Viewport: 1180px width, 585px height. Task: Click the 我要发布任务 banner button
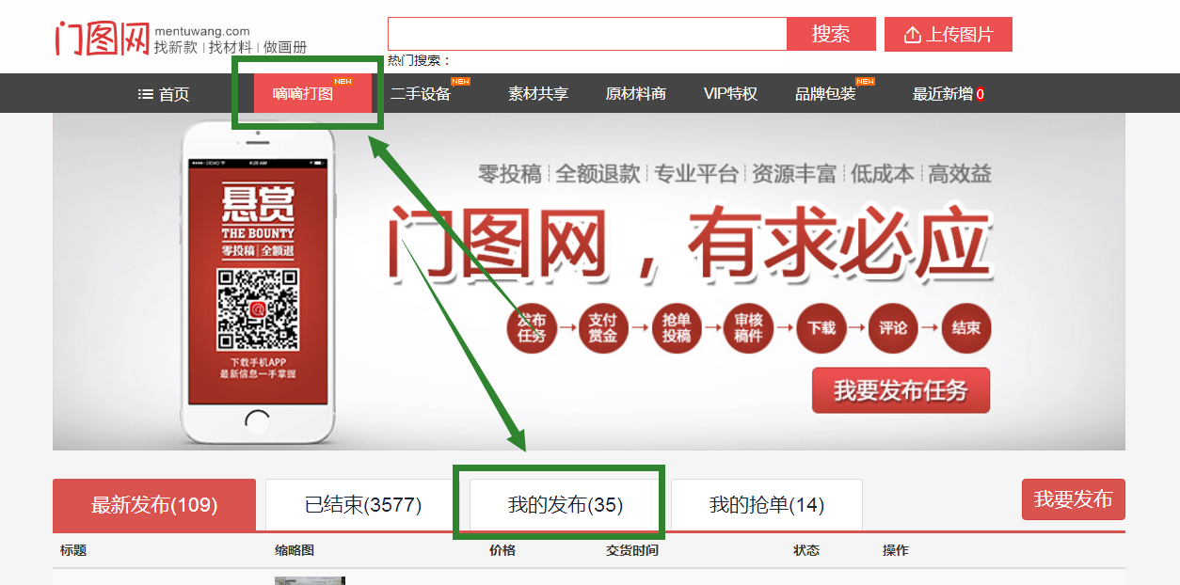point(901,390)
